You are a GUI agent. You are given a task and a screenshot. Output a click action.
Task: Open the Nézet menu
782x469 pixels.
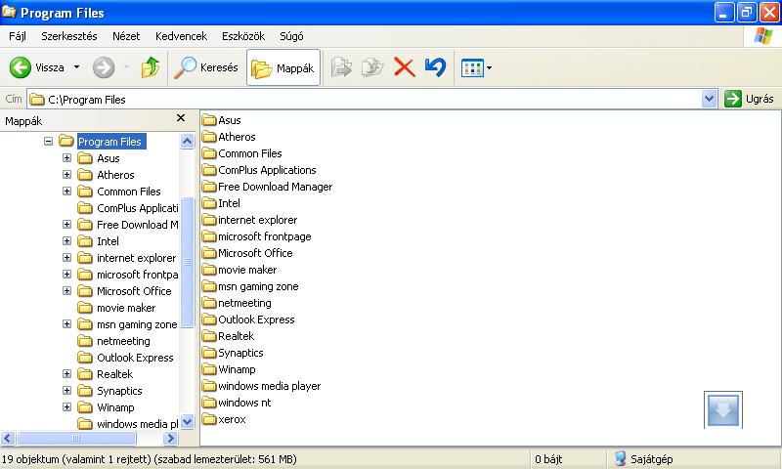[x=126, y=36]
